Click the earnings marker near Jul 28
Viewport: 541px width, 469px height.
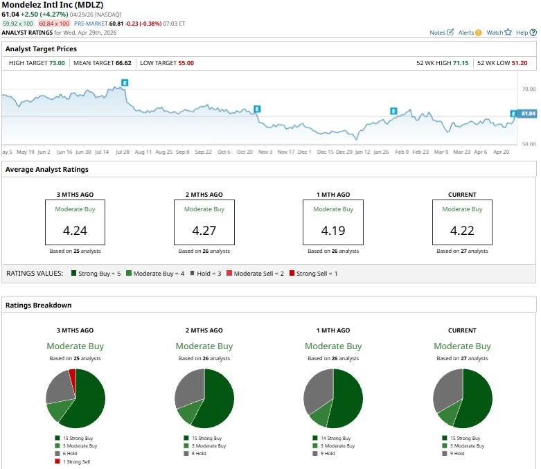[x=125, y=82]
